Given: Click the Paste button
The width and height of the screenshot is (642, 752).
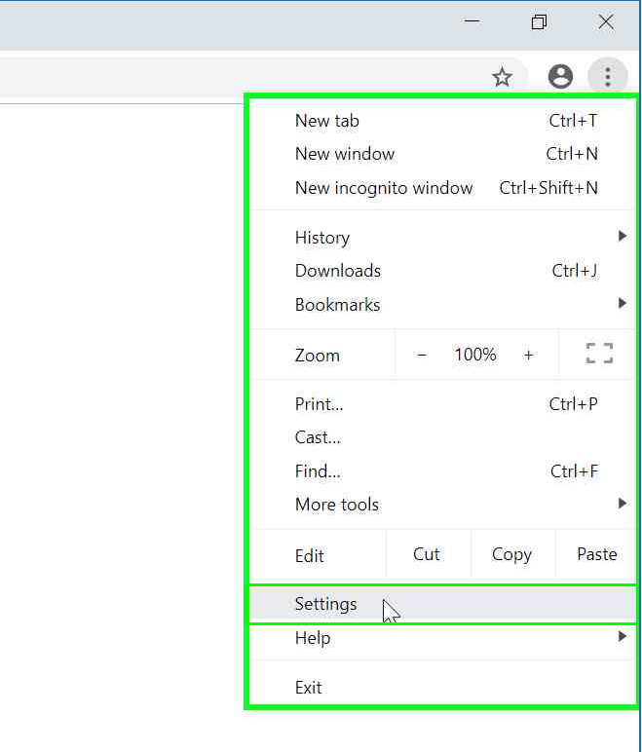Looking at the screenshot, I should 596,554.
